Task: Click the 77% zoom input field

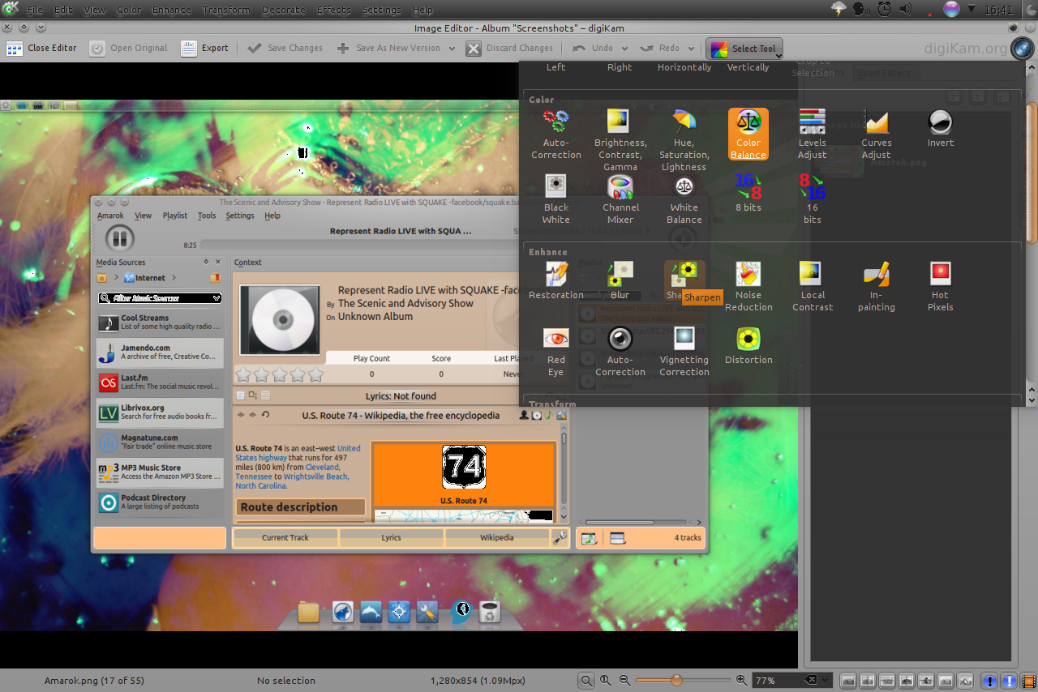Action: [x=778, y=681]
